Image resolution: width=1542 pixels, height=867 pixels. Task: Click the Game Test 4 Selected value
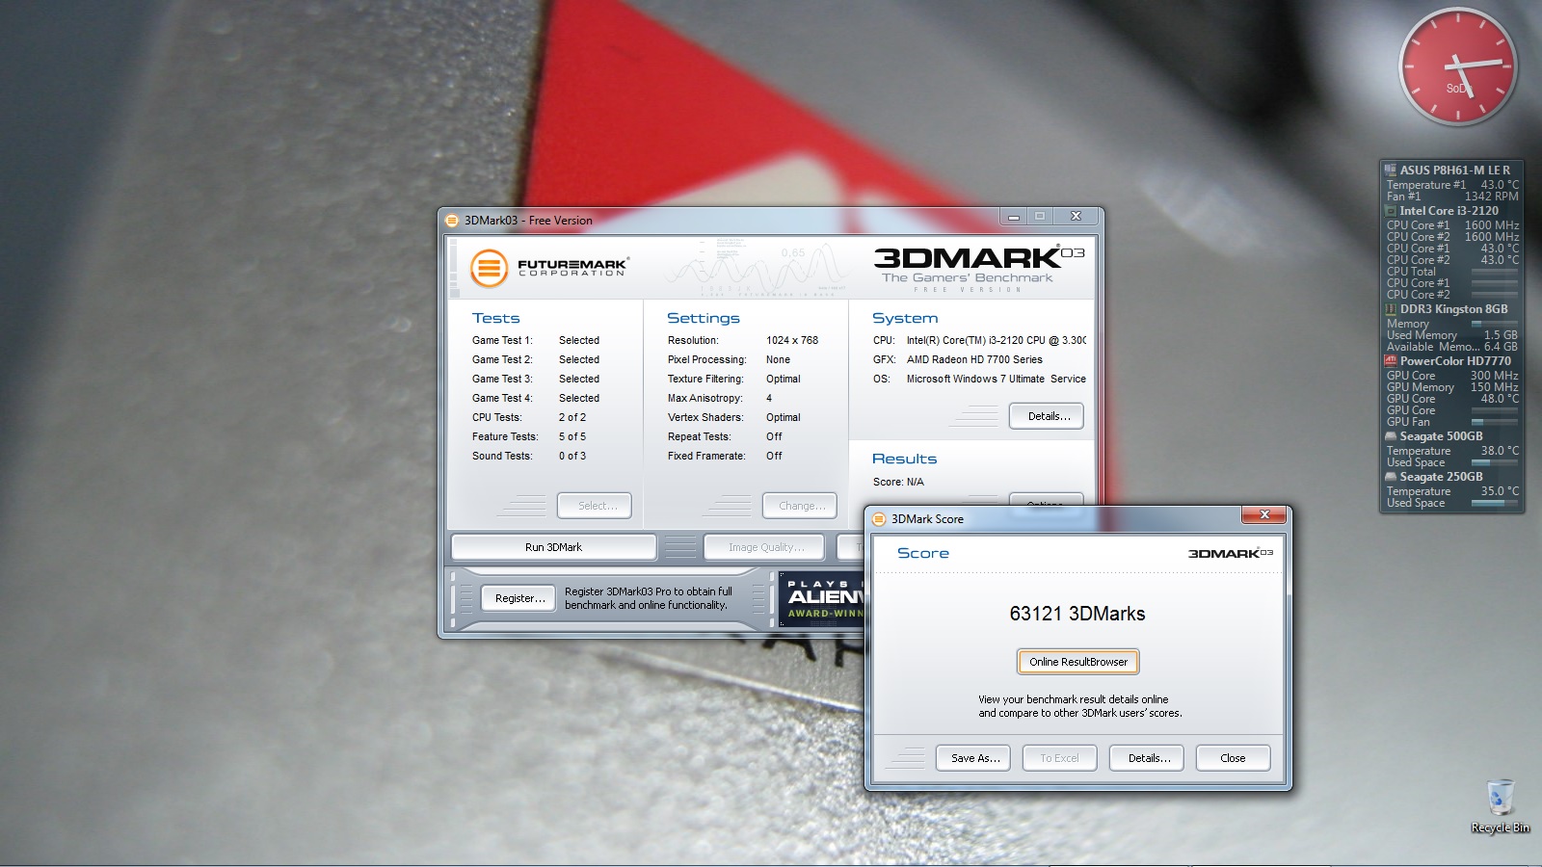click(579, 398)
